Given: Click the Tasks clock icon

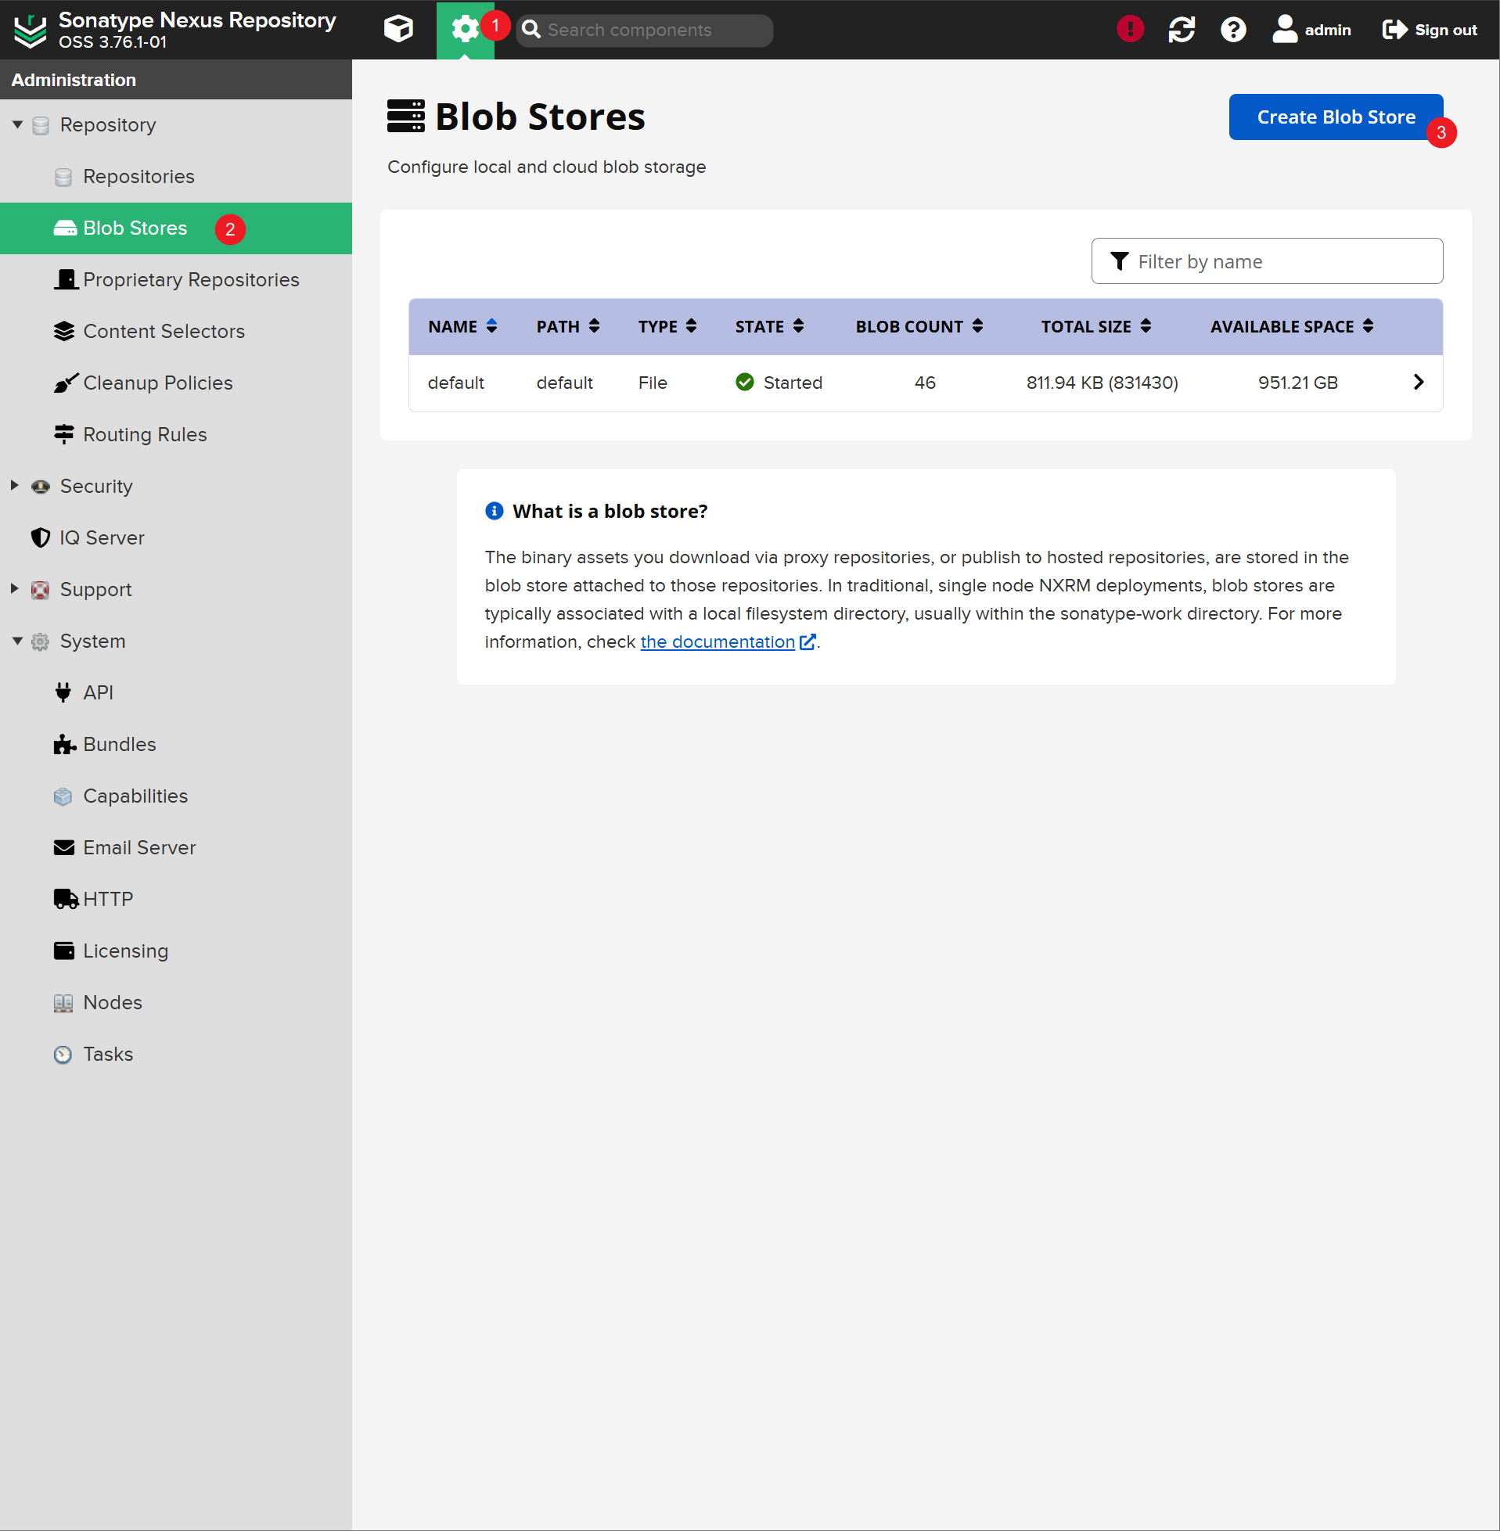Looking at the screenshot, I should coord(63,1054).
